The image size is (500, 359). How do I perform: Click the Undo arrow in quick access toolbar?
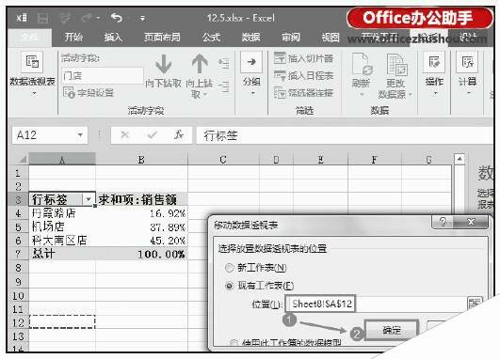click(x=117, y=18)
